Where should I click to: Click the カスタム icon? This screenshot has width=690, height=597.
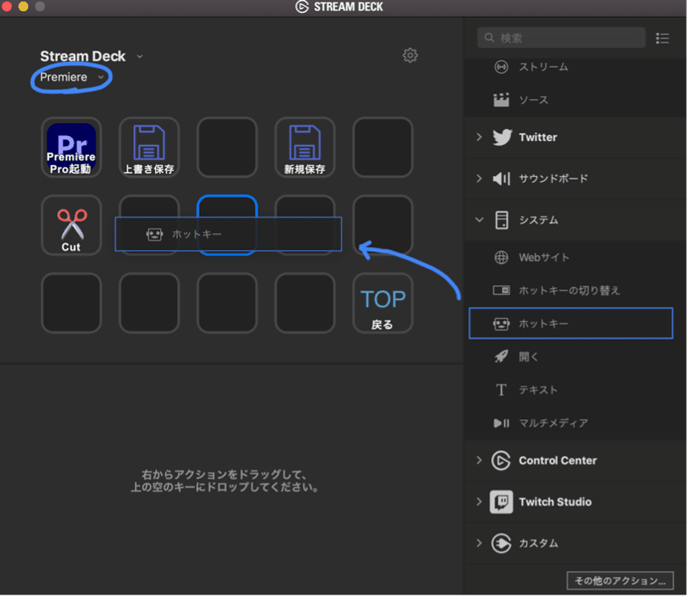click(501, 544)
